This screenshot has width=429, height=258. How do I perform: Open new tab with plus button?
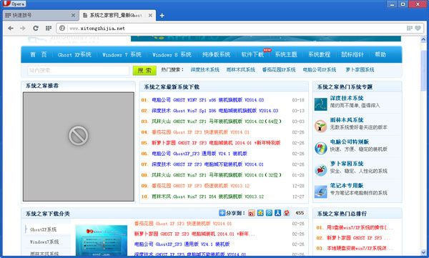click(162, 16)
